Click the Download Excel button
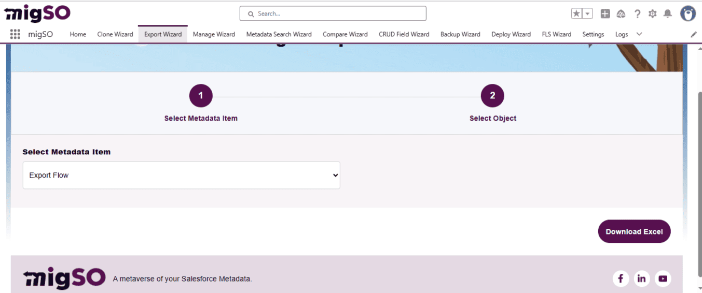Screen dimensions: 702x293 coord(634,231)
